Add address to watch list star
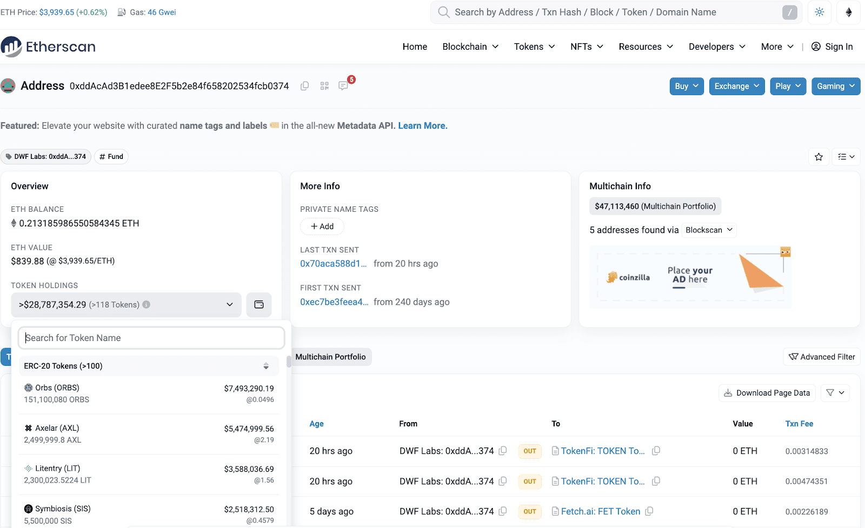 (x=819, y=157)
